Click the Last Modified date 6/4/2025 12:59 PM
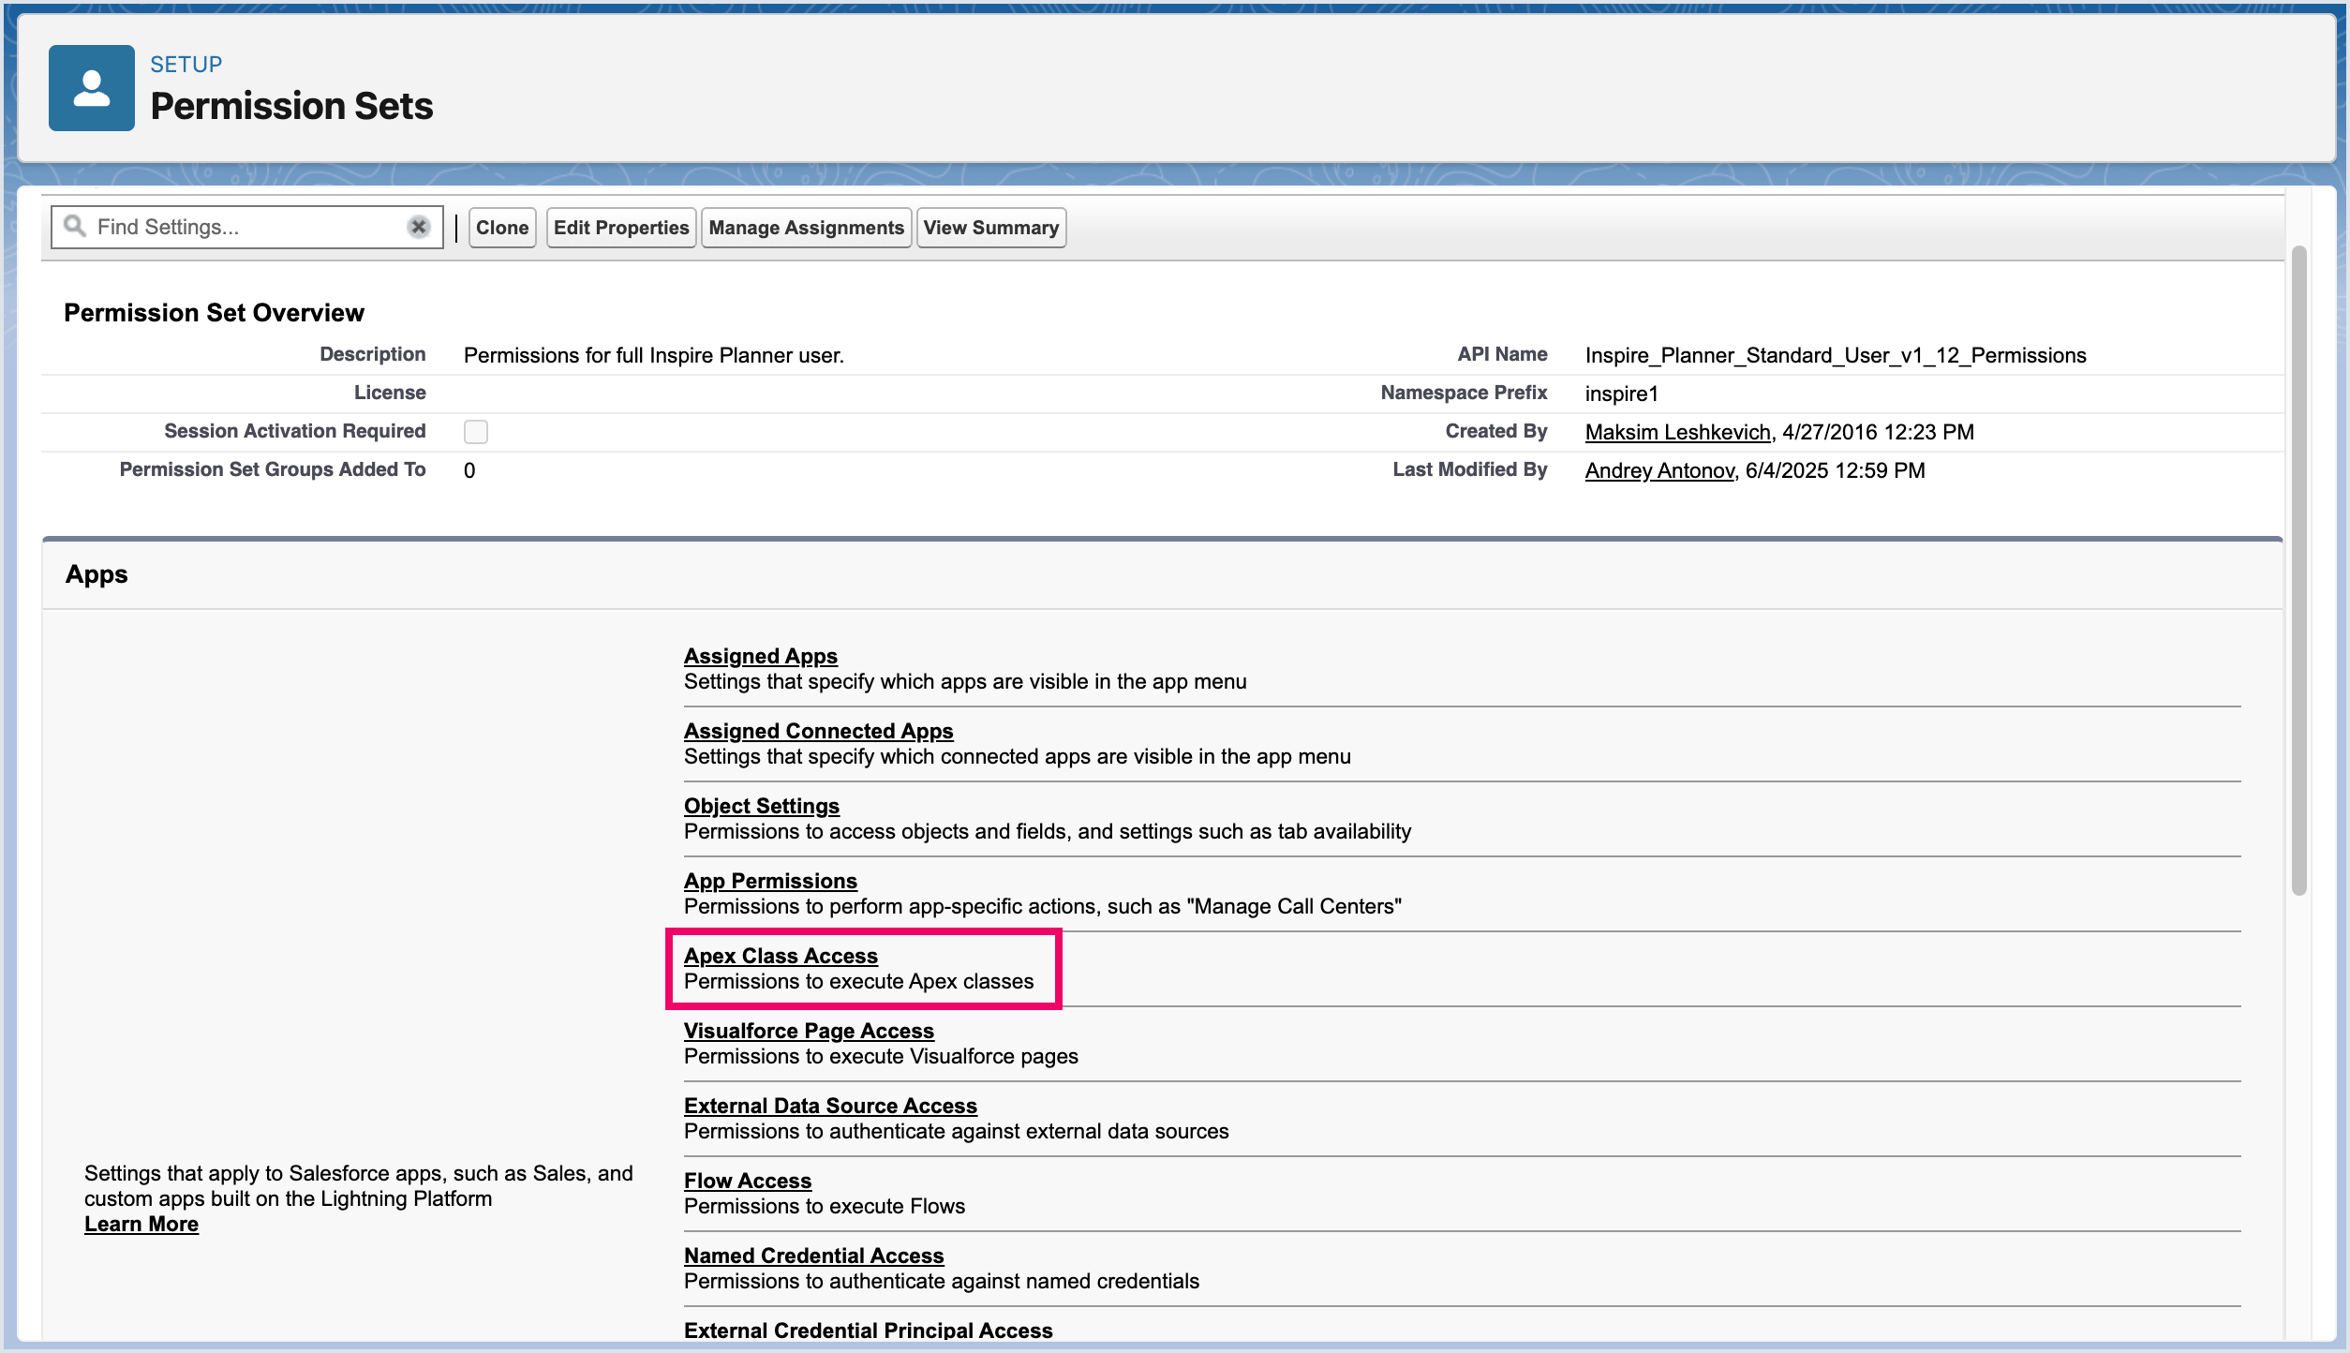Image resolution: width=2350 pixels, height=1353 pixels. pos(1835,470)
